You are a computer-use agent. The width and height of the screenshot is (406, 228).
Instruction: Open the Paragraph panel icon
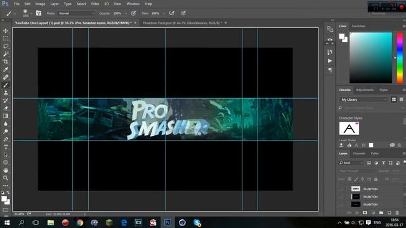point(330,70)
